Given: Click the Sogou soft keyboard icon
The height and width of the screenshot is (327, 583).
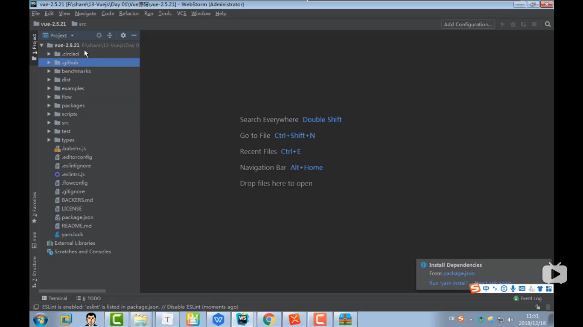Looking at the screenshot, I should pos(522,289).
